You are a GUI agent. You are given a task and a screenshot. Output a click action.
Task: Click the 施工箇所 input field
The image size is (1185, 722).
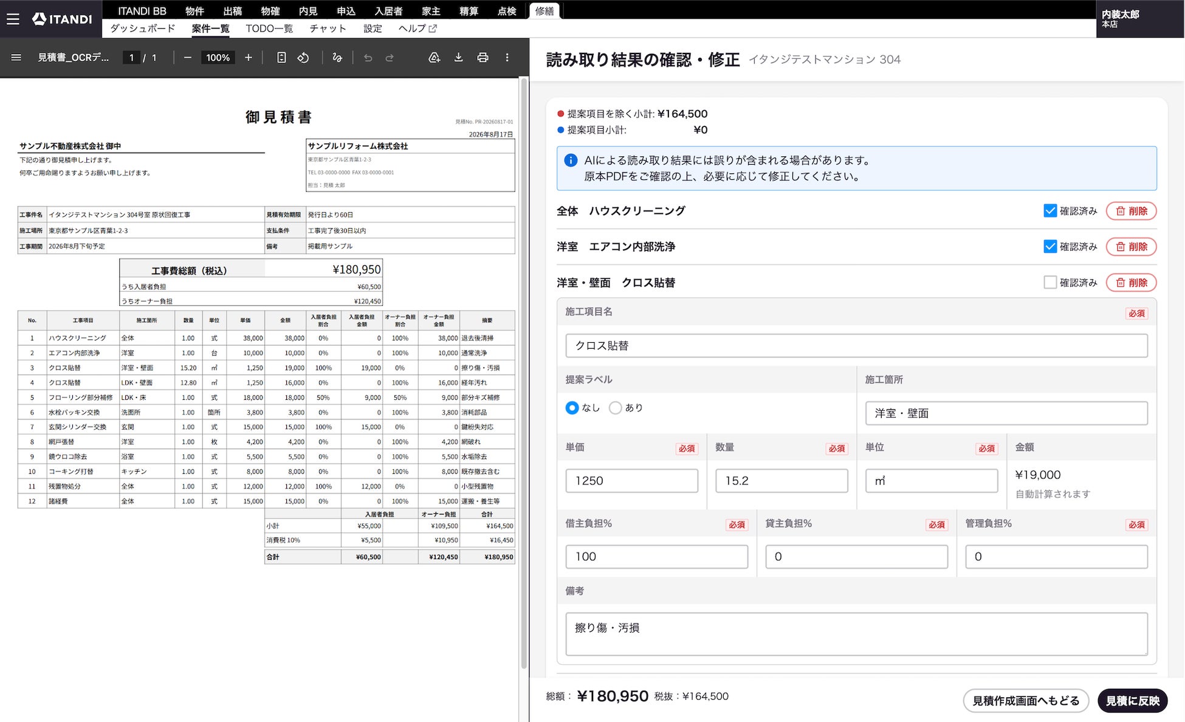click(x=1006, y=413)
